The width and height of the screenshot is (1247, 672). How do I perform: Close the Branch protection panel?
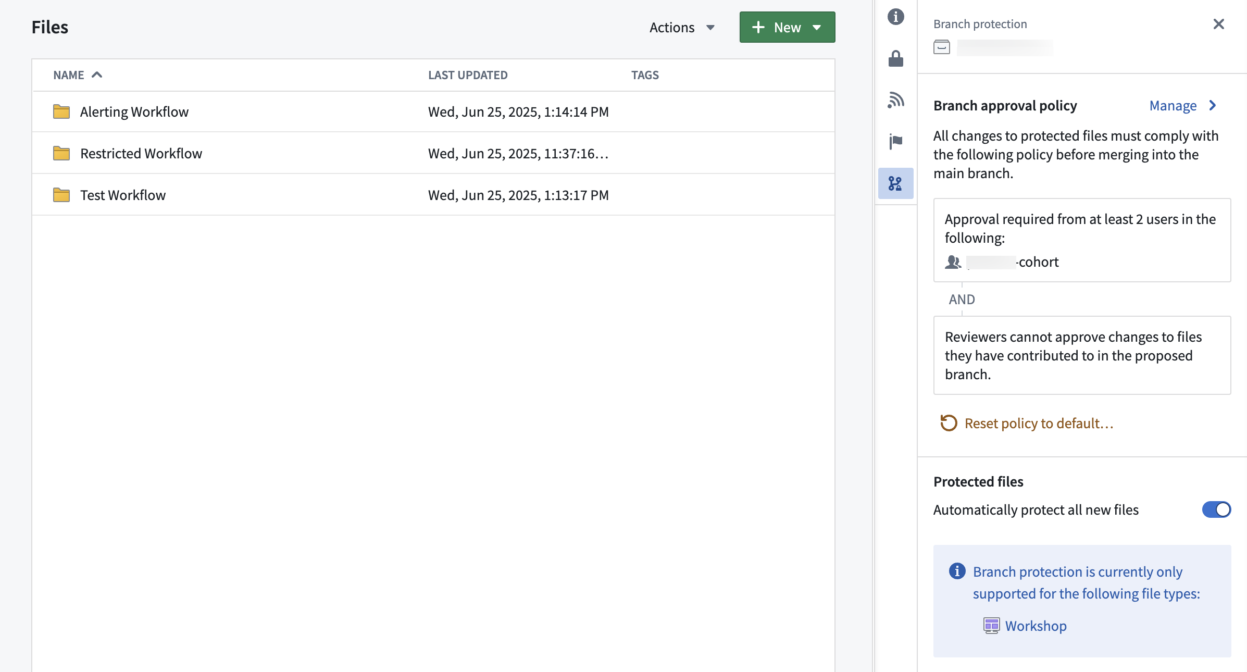click(x=1218, y=23)
